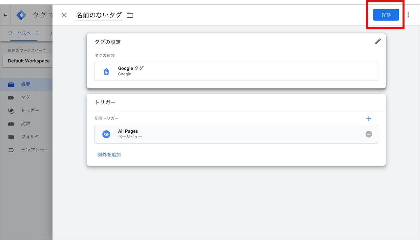The height and width of the screenshot is (240, 420).
Task: Click the トリガー trigger icon in sidebar
Action: (10, 110)
